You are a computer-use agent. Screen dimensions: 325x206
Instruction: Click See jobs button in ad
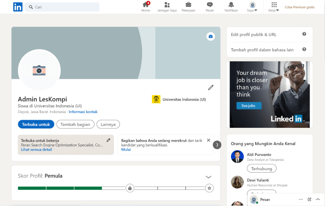click(x=249, y=106)
